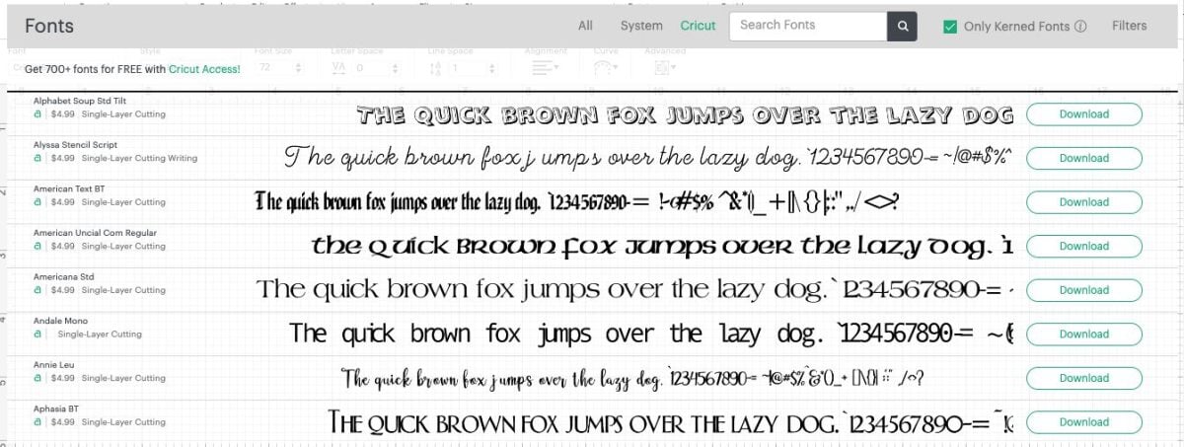
Task: Click inside the Search Fonts field
Action: click(x=808, y=26)
